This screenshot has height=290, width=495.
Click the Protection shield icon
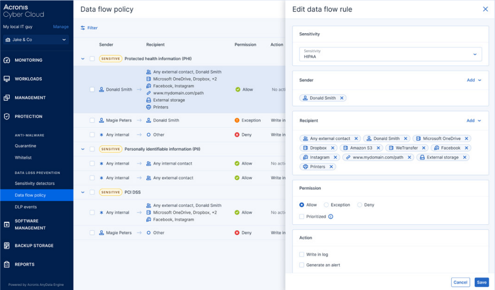point(7,116)
